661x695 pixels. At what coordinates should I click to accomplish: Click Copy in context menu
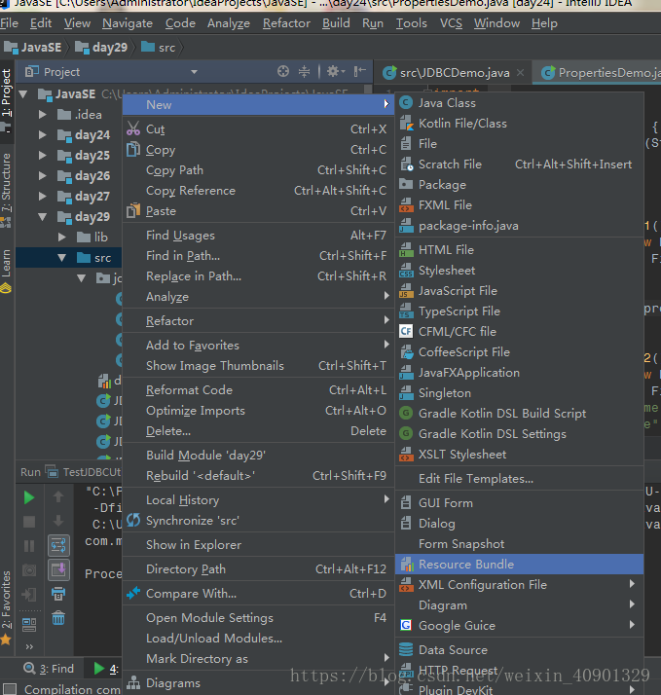pos(258,150)
